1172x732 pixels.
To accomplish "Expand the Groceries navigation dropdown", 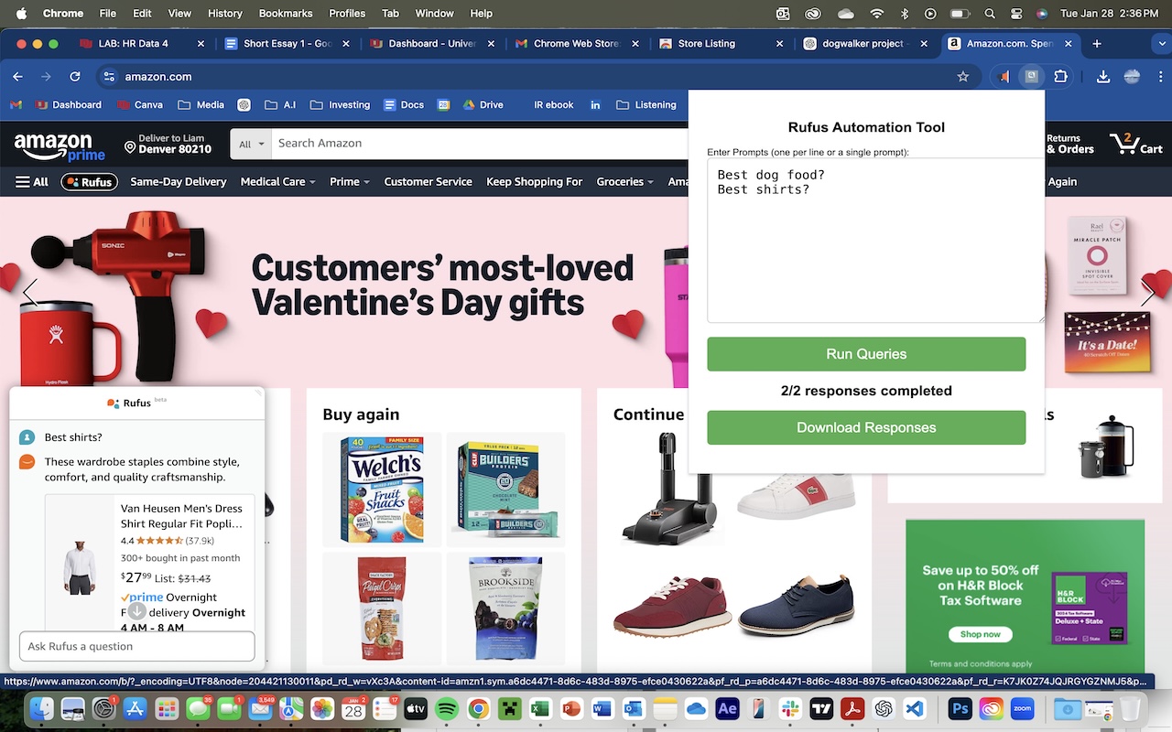I will 625,182.
